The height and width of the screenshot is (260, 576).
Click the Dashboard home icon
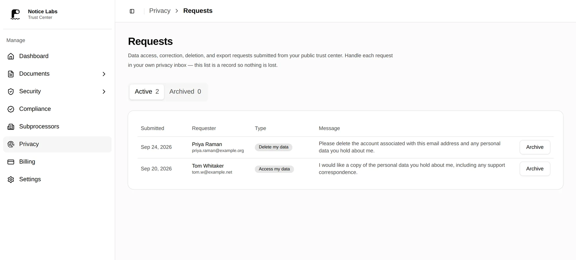pos(11,56)
